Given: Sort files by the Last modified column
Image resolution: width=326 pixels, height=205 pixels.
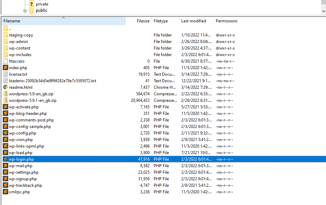Looking at the screenshot, I should point(193,21).
